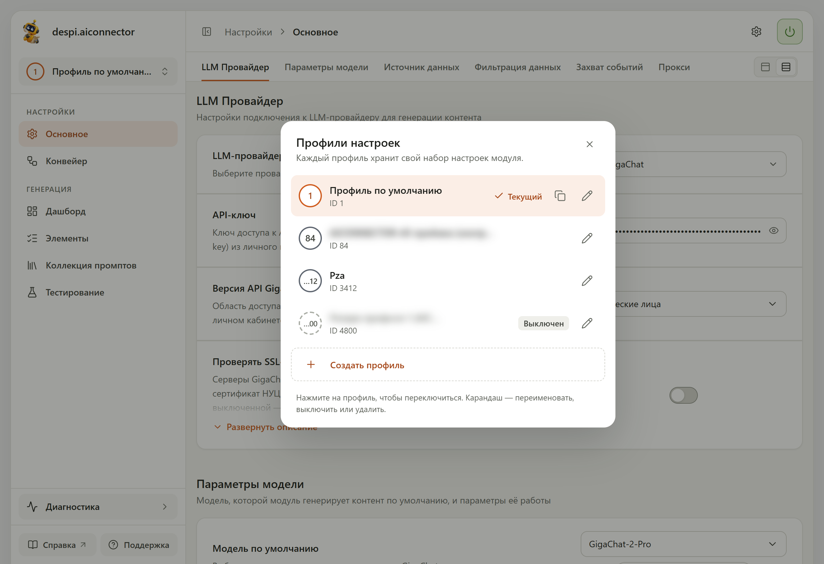824x564 pixels.
Task: Open the gear settings icon in header
Action: click(x=756, y=32)
